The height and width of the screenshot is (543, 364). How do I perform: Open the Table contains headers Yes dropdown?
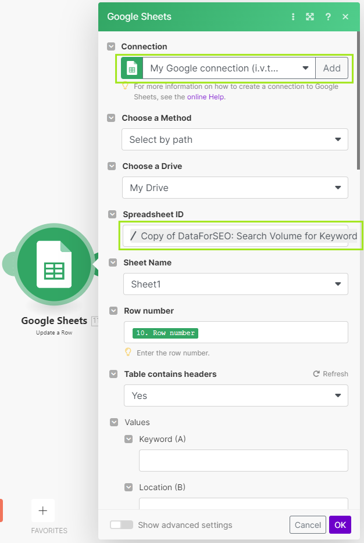pyautogui.click(x=236, y=395)
